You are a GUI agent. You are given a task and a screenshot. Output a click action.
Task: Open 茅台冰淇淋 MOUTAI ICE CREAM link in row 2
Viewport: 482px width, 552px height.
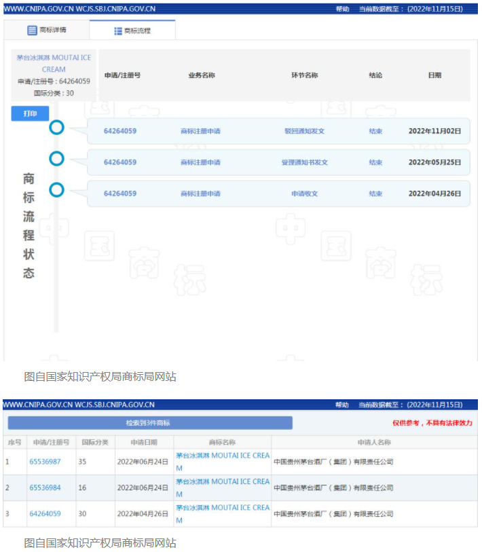click(223, 487)
